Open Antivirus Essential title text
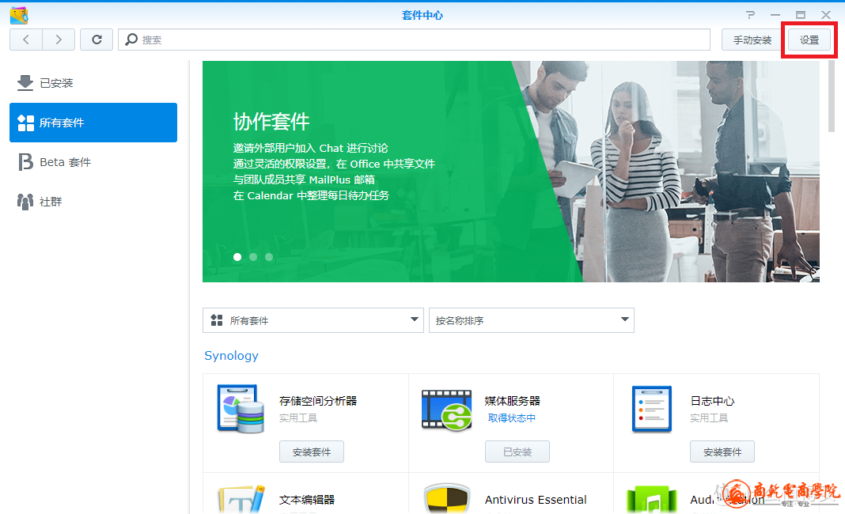This screenshot has height=514, width=845. click(x=536, y=500)
